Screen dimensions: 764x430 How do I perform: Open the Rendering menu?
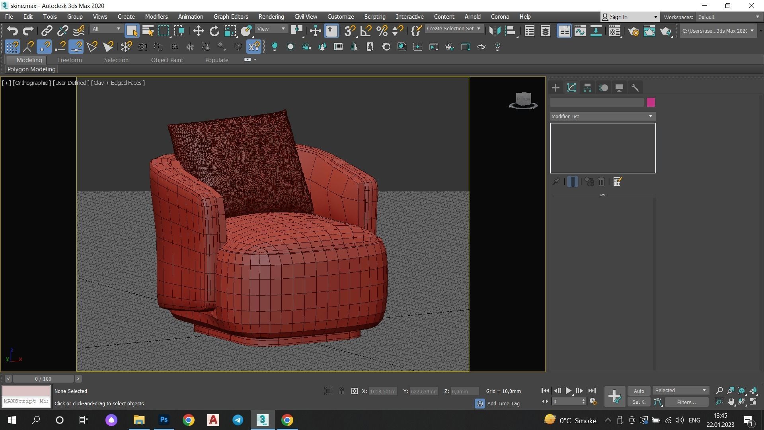pos(271,17)
